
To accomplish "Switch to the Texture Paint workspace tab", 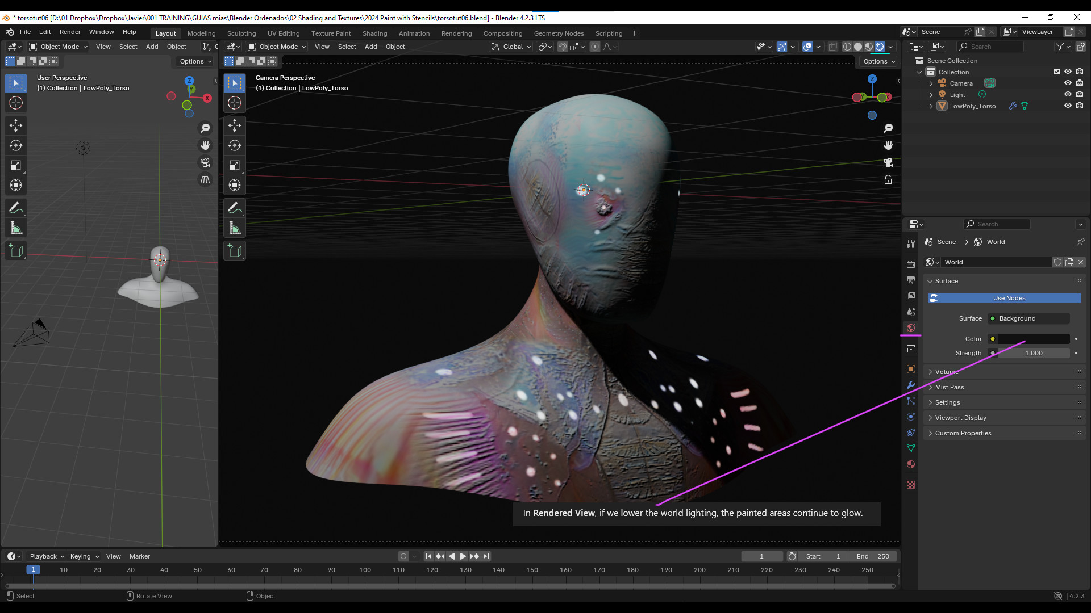I will tap(331, 33).
